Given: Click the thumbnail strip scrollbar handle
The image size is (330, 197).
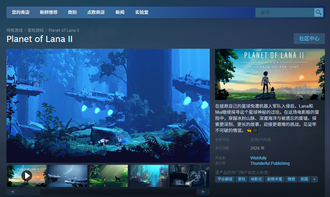Looking at the screenshot, I should click(x=30, y=192).
